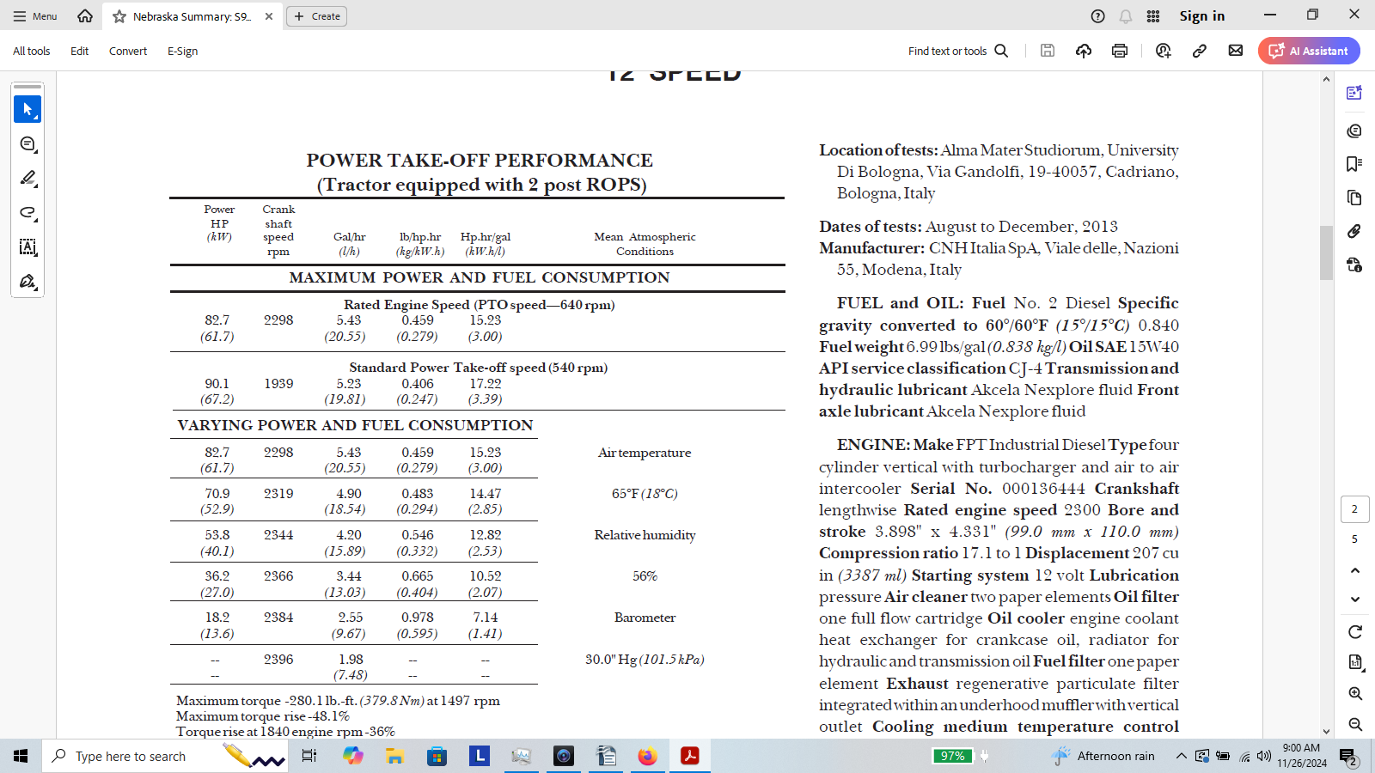Screen dimensions: 1375x773
Task: Open the fill and sign tool
Action: (x=27, y=282)
